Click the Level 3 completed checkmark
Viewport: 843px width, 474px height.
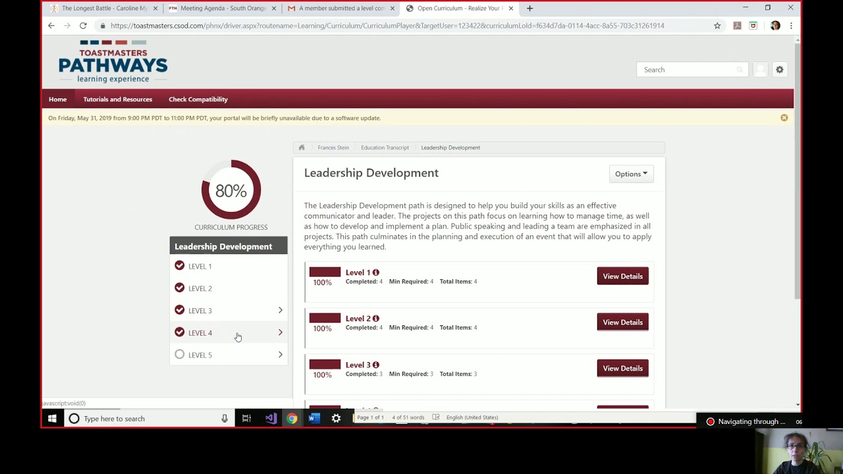[x=179, y=310]
